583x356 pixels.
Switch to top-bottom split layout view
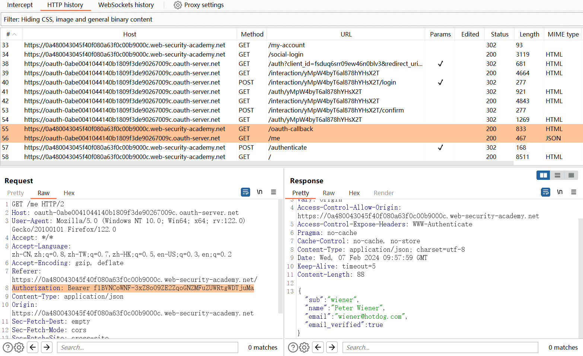coord(557,175)
